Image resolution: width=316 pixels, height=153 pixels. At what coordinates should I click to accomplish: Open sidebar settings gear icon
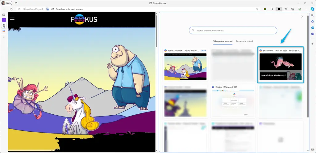[312, 150]
